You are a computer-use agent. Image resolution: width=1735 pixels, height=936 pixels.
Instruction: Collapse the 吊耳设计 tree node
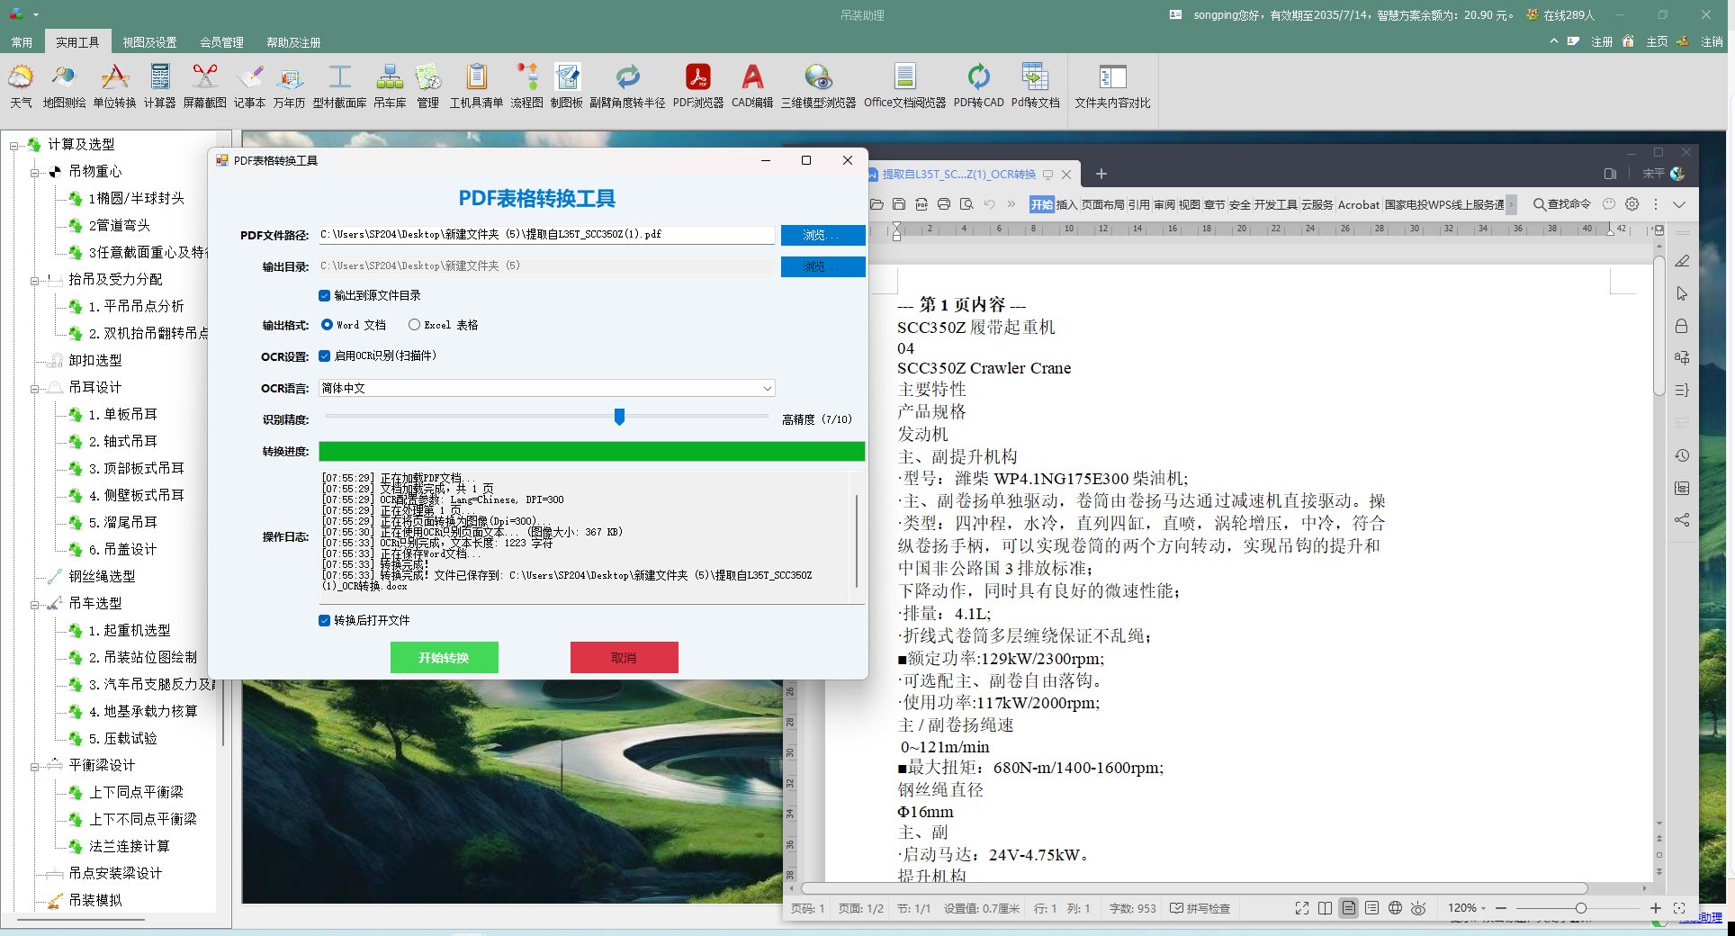(x=35, y=388)
